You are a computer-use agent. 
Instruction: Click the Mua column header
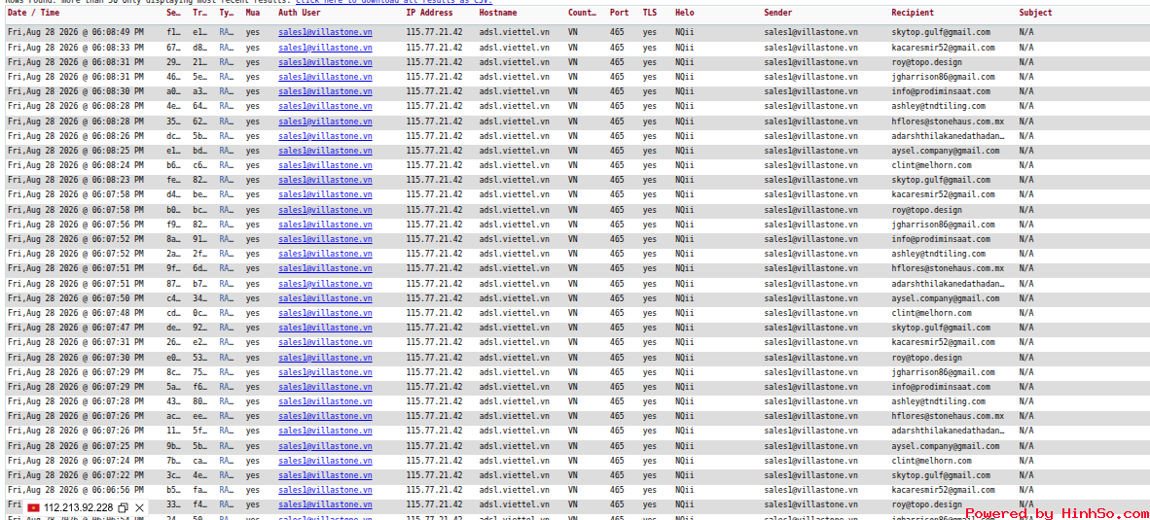pyautogui.click(x=252, y=14)
